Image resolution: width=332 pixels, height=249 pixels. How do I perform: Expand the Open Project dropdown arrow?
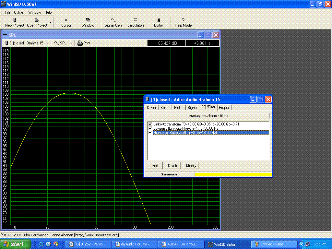[50, 22]
